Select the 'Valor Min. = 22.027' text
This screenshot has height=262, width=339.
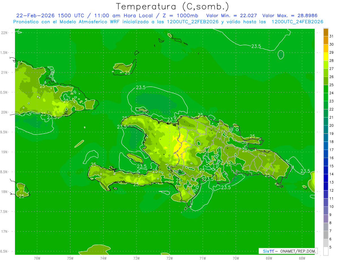click(x=232, y=16)
